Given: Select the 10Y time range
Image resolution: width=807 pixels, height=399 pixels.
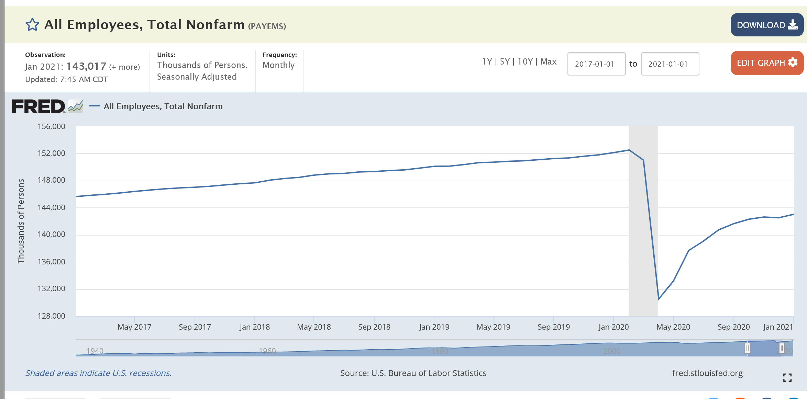Looking at the screenshot, I should tap(525, 62).
